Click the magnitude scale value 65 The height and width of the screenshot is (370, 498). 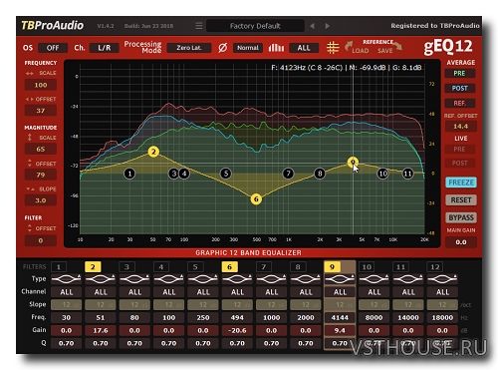[x=41, y=150]
